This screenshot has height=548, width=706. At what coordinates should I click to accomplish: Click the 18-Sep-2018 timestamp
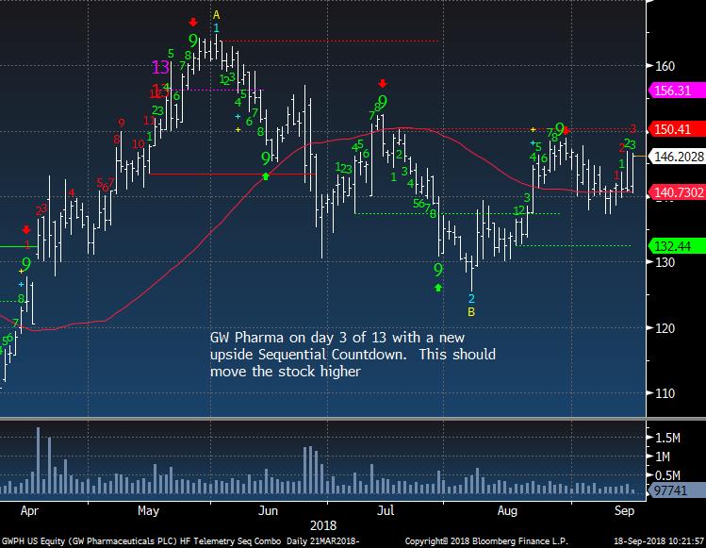[659, 541]
